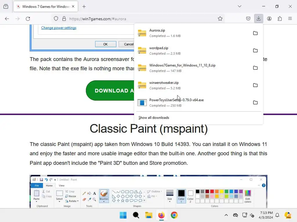View site security padlock info

coord(64,19)
